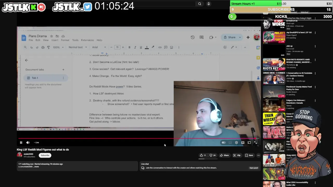Share the Plans Drama document
This screenshot has height=187, width=333.
pyautogui.click(x=230, y=37)
